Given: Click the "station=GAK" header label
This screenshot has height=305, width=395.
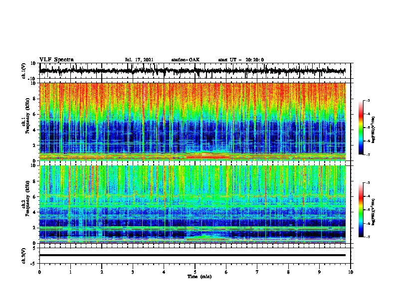Looking at the screenshot, I should (186, 60).
